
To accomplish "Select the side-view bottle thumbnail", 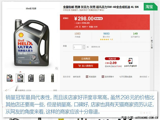I will [53, 78].
